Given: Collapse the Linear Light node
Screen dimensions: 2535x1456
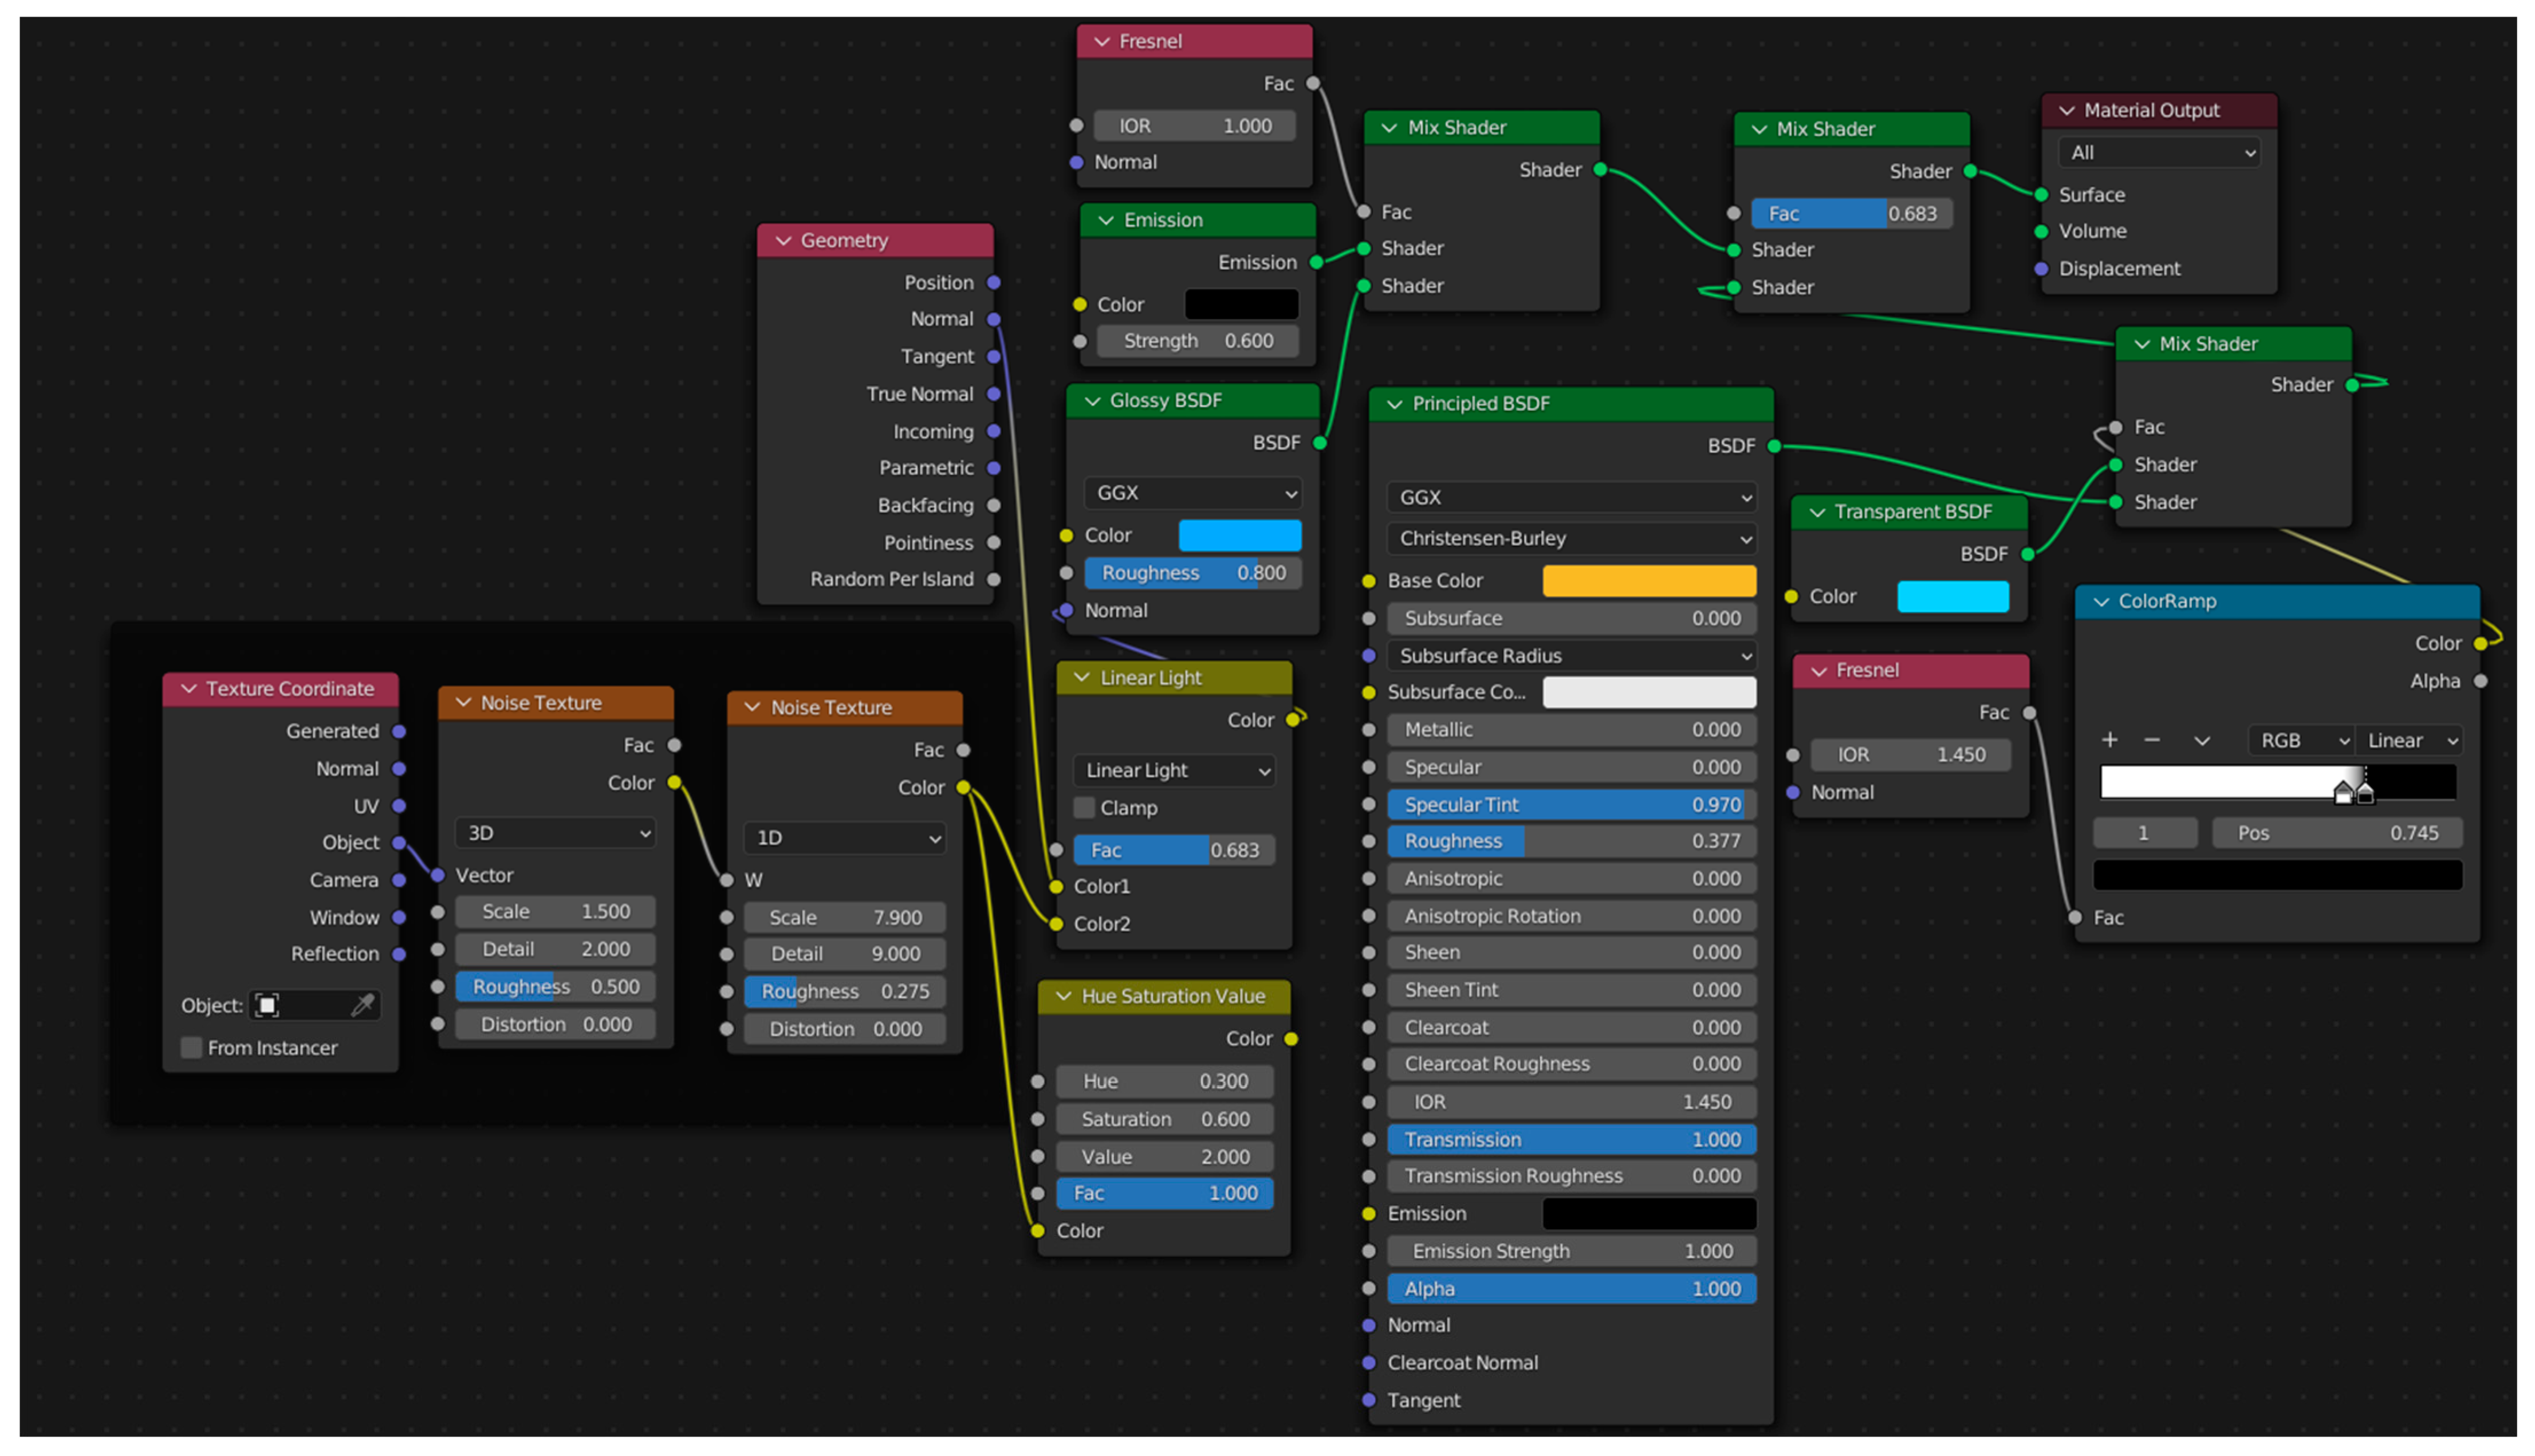Looking at the screenshot, I should click(1082, 678).
